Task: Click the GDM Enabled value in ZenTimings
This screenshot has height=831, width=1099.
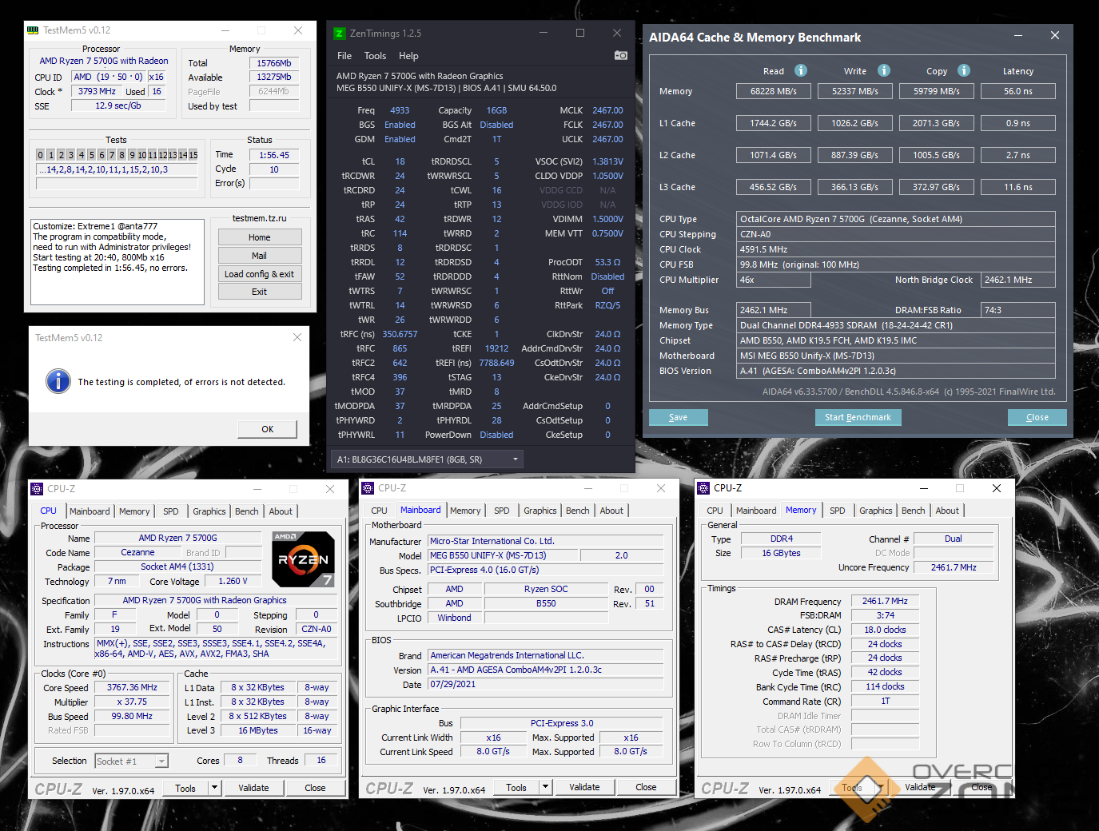Action: [x=400, y=139]
